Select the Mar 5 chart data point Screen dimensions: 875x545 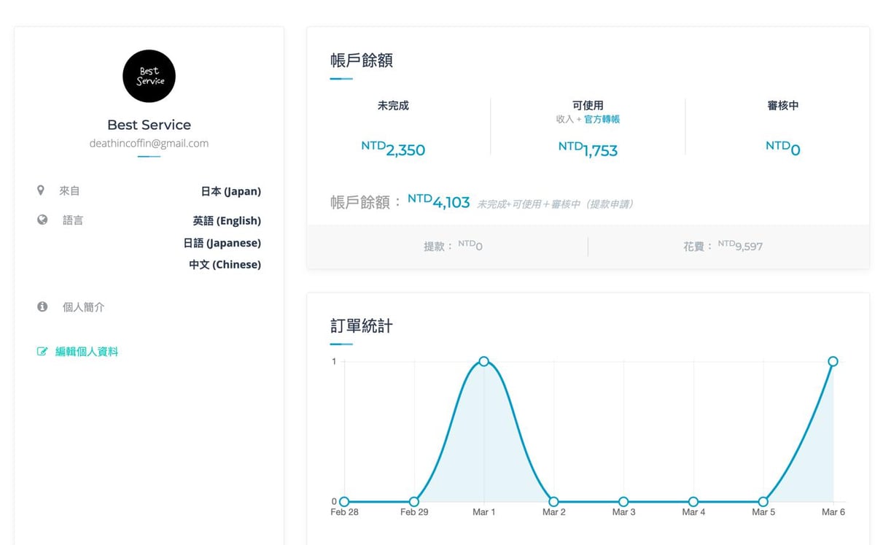763,502
